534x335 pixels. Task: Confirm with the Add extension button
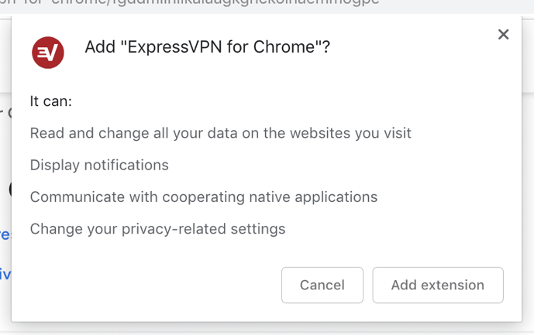438,285
